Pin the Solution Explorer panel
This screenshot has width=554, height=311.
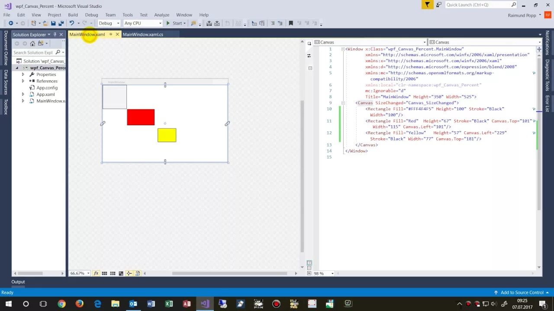pos(55,35)
